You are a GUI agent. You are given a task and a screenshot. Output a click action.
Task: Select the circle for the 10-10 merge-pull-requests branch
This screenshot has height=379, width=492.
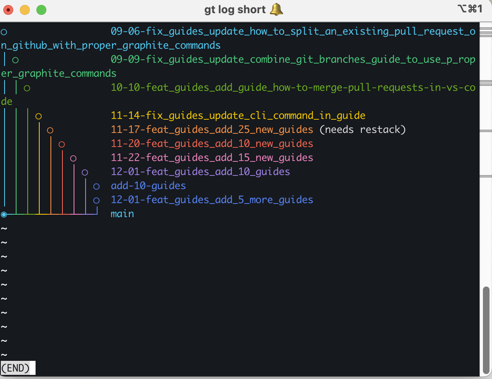coord(26,87)
